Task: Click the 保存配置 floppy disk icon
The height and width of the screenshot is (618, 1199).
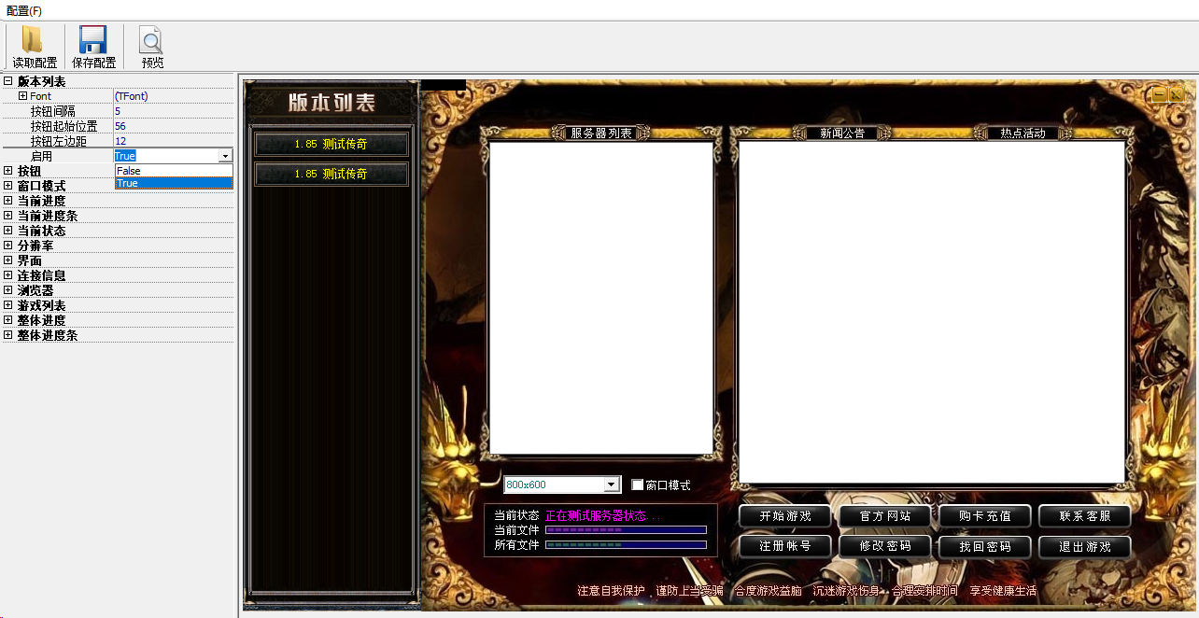Action: [93, 40]
